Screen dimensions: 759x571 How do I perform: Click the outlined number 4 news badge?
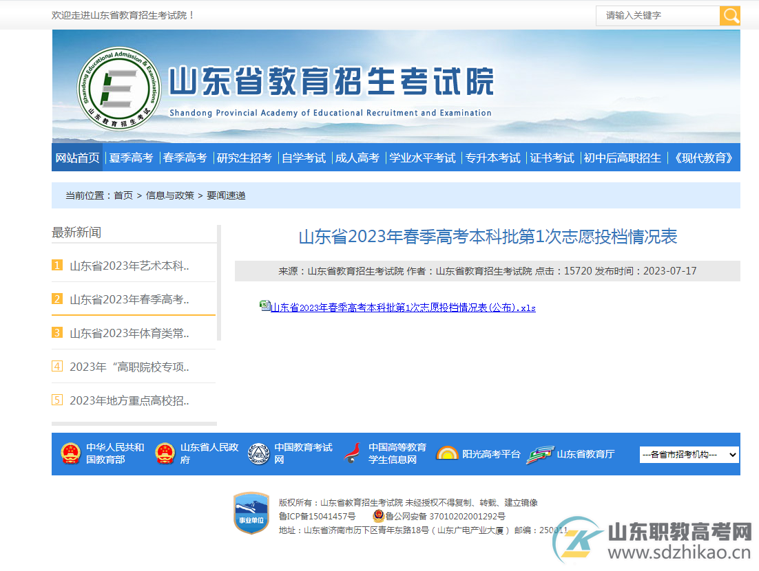(x=57, y=366)
